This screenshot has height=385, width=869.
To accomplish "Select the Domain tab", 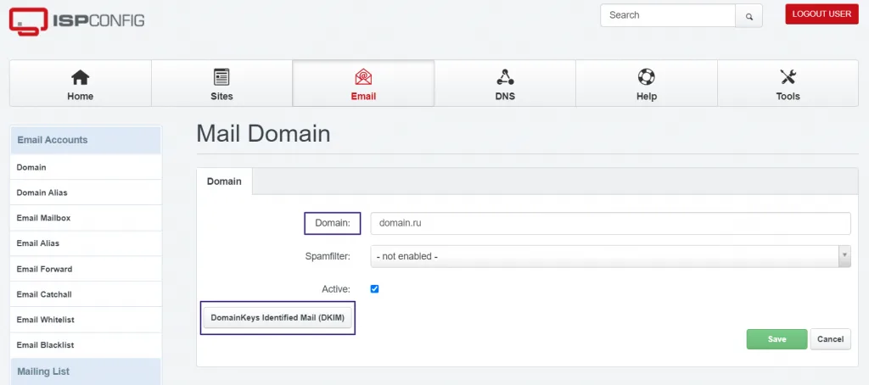I will point(224,181).
